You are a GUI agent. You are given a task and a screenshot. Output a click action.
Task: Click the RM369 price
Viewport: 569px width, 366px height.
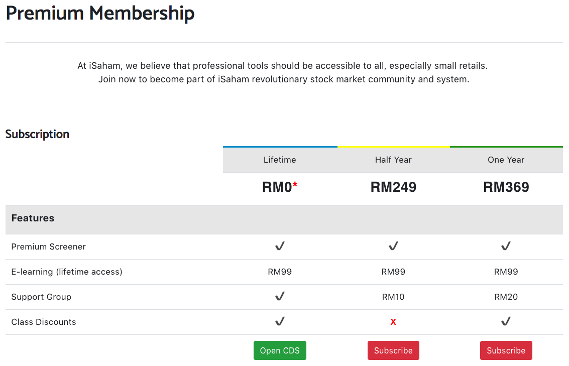506,187
